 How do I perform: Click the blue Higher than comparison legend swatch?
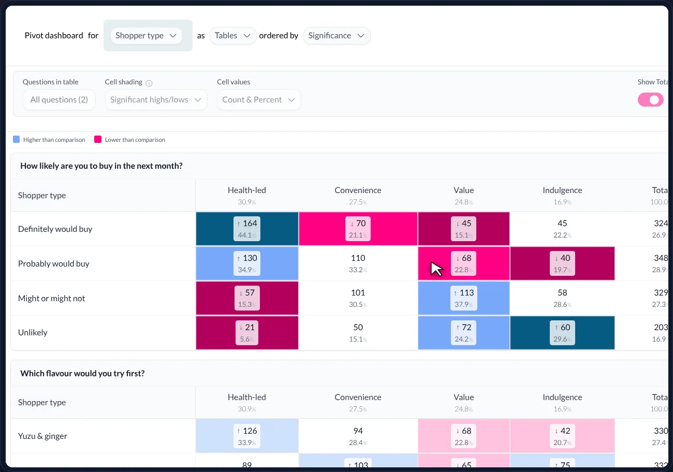coord(17,139)
